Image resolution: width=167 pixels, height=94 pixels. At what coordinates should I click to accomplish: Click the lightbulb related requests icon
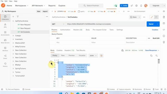pos(164,42)
